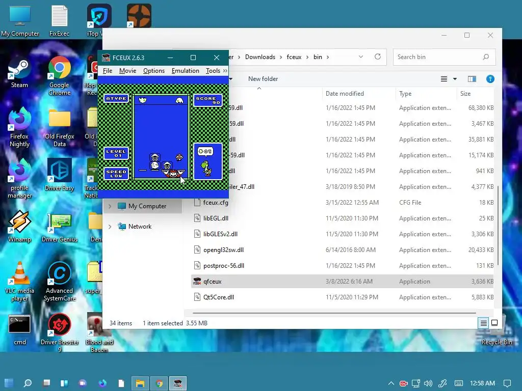Expand breadcrumb arrow after fceux
Screen dimensions: 522x391
pyautogui.click(x=307, y=57)
